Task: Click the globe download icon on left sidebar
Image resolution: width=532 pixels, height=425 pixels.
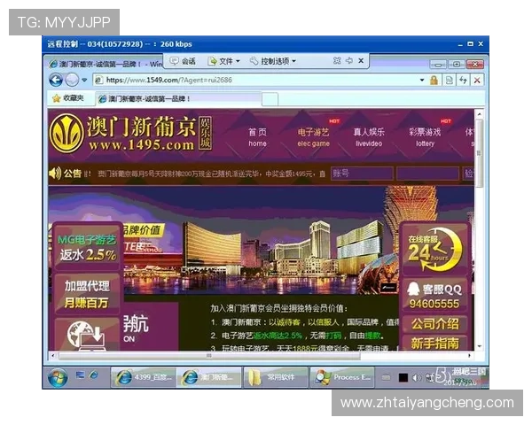Action: (x=87, y=335)
